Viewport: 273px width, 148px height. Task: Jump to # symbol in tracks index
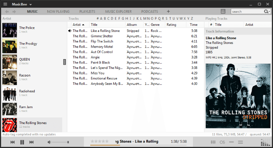click(x=98, y=18)
